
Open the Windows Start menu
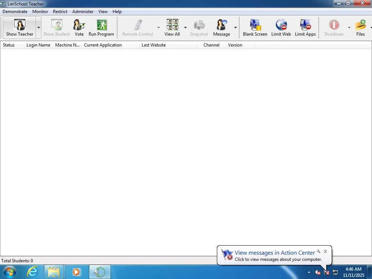click(9, 272)
